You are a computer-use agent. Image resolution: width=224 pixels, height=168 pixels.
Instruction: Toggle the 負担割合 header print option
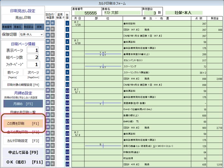point(28,26)
